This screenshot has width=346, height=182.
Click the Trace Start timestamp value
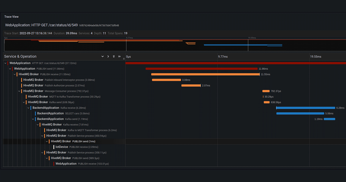tap(36, 33)
